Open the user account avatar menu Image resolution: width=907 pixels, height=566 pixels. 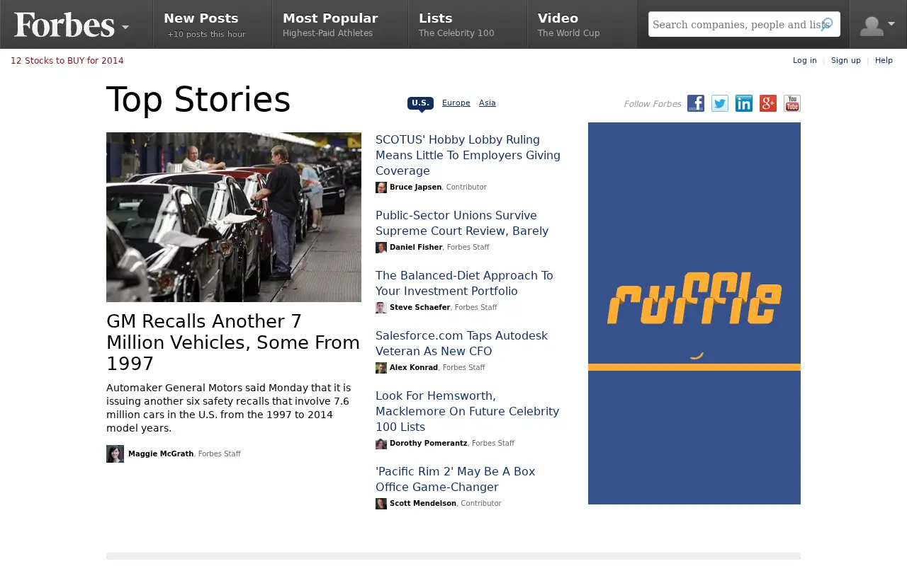click(x=877, y=25)
